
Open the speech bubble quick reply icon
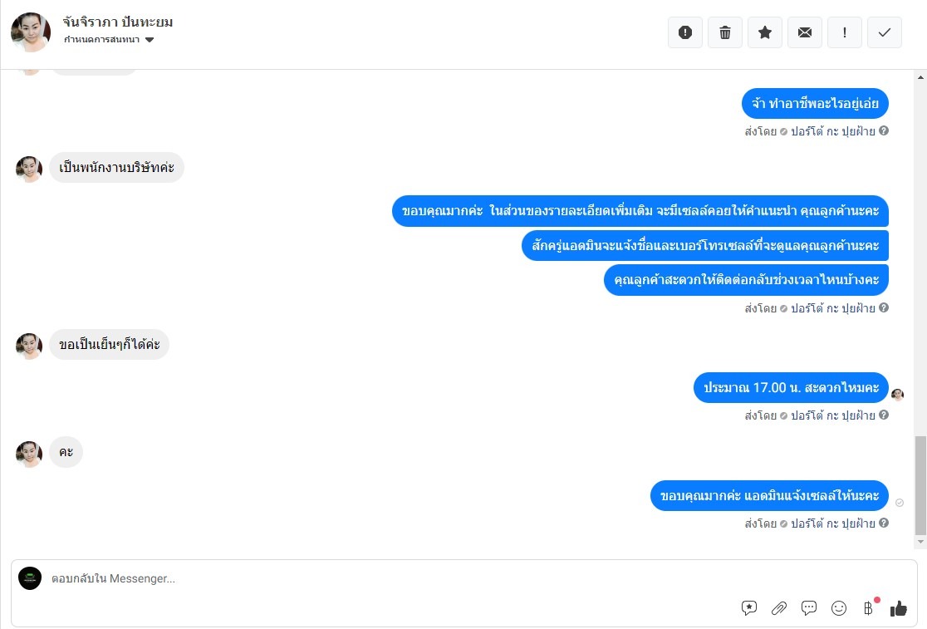pyautogui.click(x=809, y=608)
